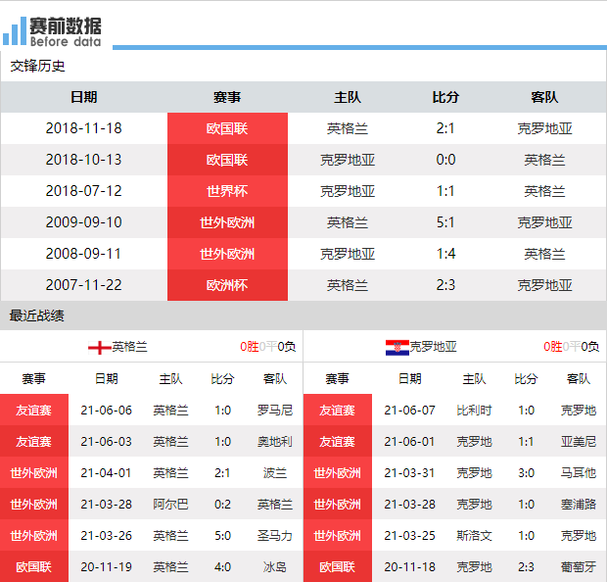Click the 斯洛文 home team cell

click(x=474, y=536)
